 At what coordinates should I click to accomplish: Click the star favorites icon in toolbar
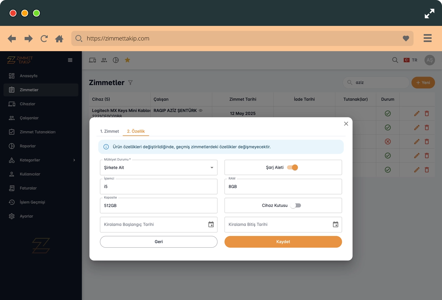[x=128, y=60]
